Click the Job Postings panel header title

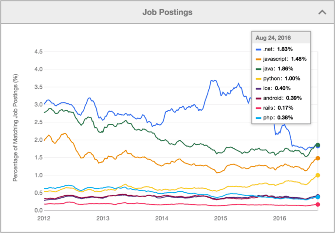(x=167, y=11)
